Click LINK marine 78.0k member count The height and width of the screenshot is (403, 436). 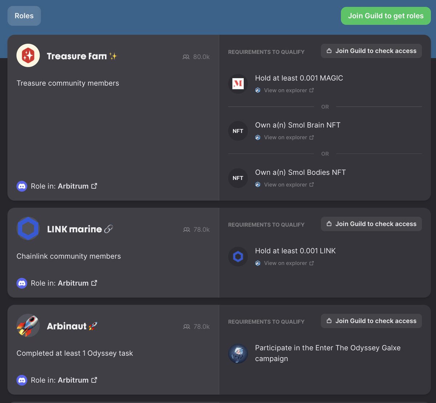coord(202,230)
